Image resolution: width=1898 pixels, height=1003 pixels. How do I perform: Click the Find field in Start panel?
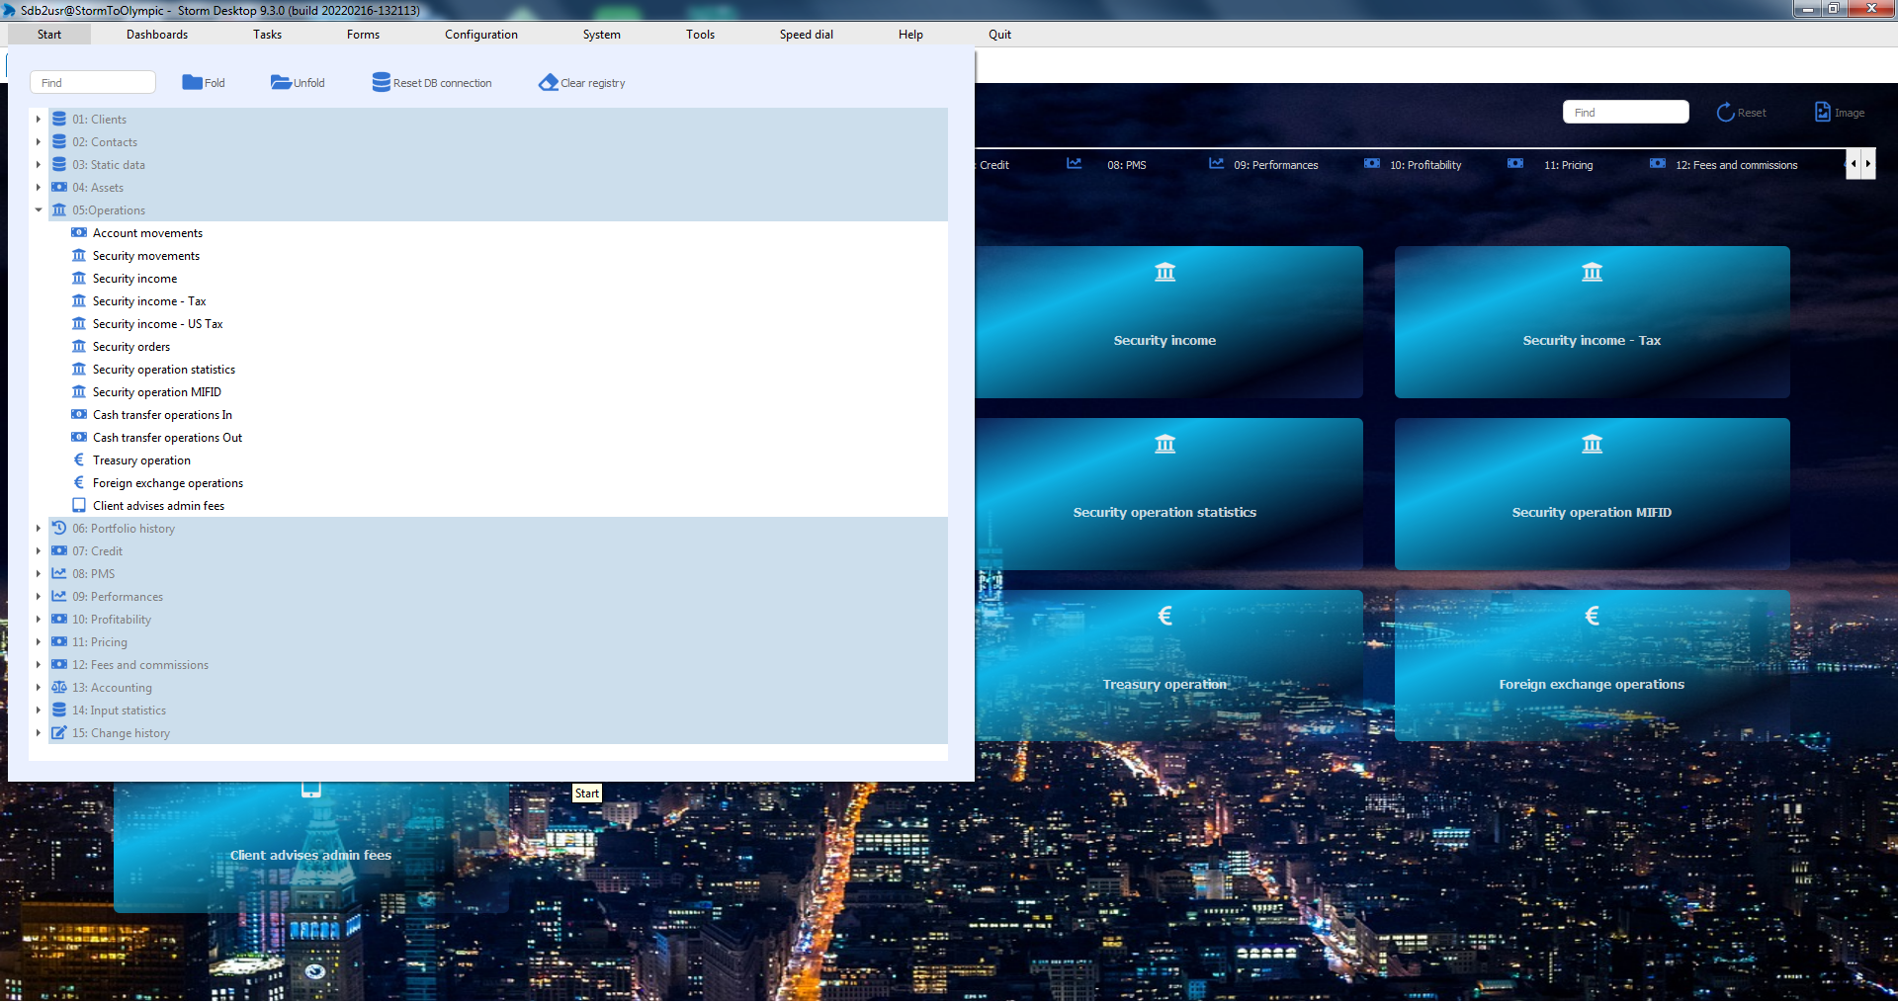[93, 82]
